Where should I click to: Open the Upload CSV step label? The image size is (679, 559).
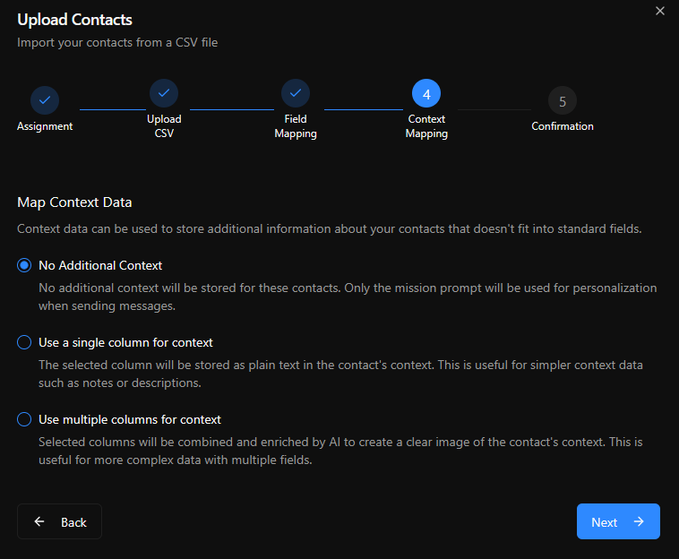pos(164,126)
